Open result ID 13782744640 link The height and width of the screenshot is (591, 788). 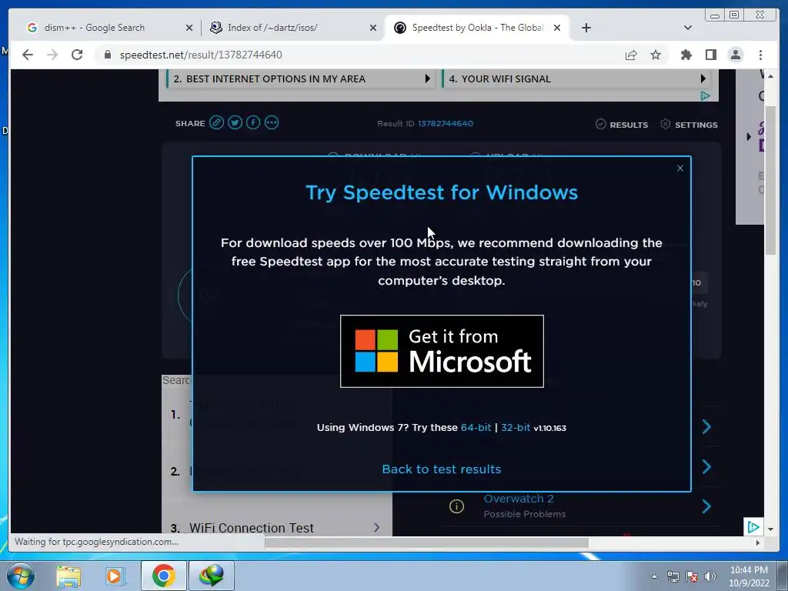446,124
